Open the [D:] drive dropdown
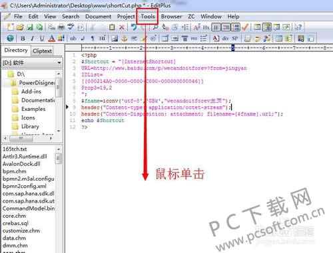333x253 pixels. pos(32,62)
